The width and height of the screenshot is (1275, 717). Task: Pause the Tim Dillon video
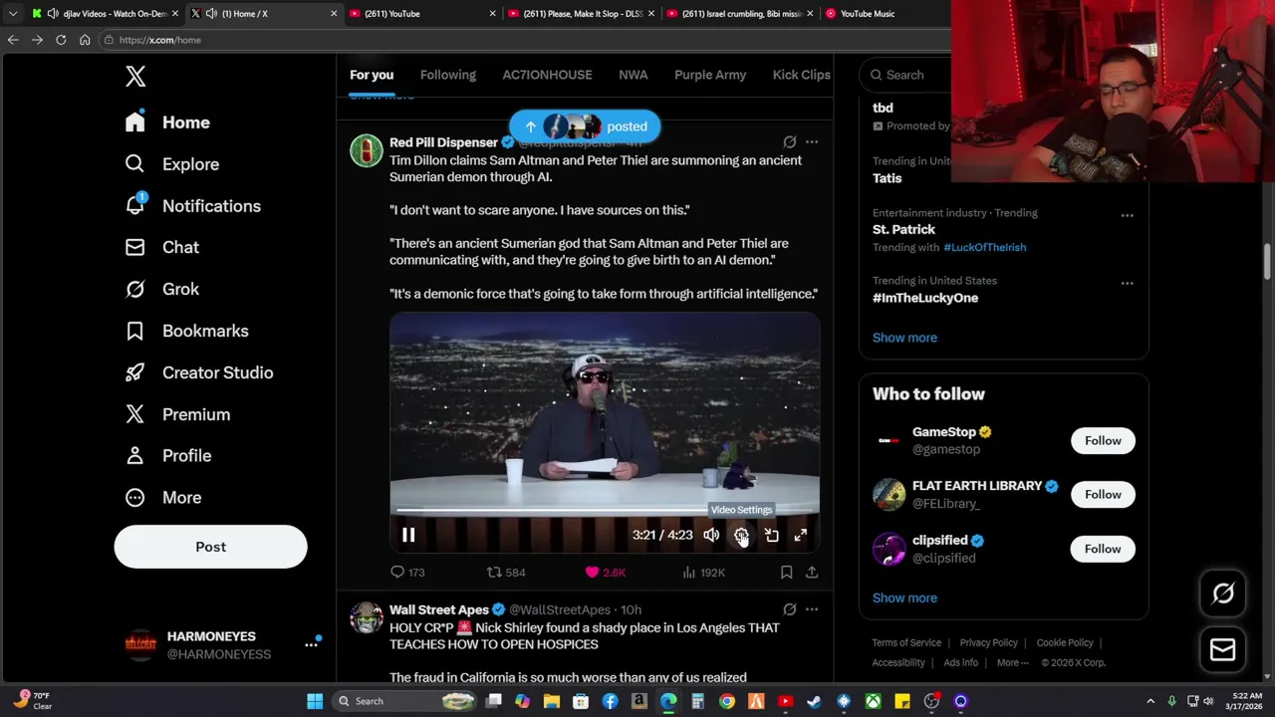pos(408,535)
